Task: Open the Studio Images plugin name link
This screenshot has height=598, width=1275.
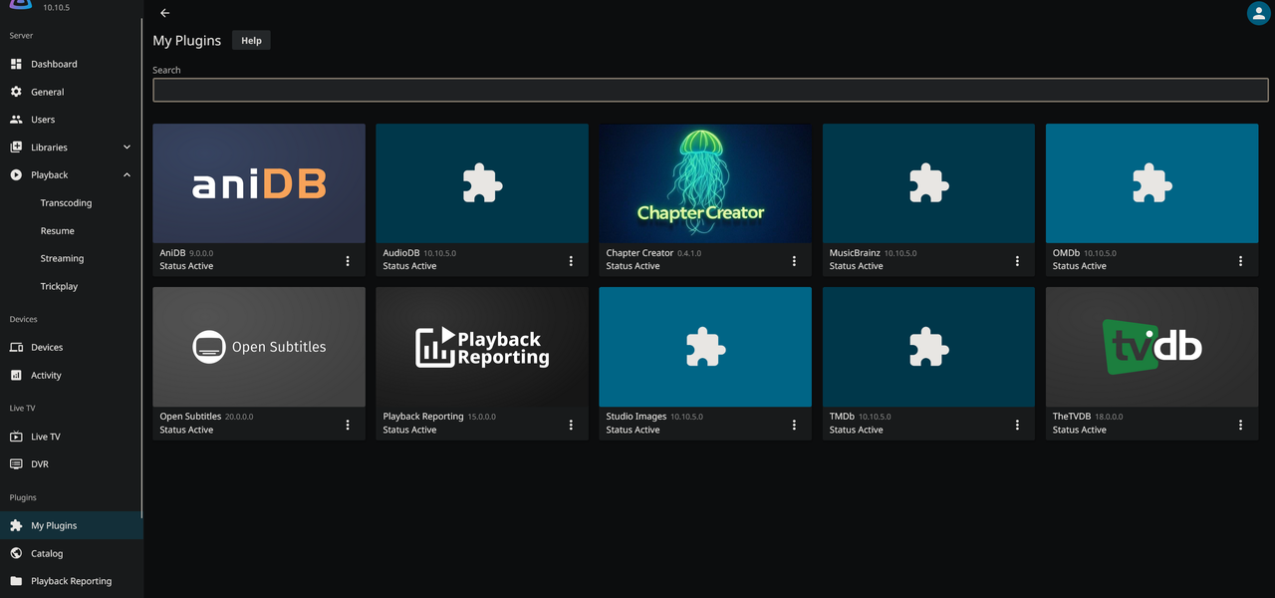Action: [637, 417]
